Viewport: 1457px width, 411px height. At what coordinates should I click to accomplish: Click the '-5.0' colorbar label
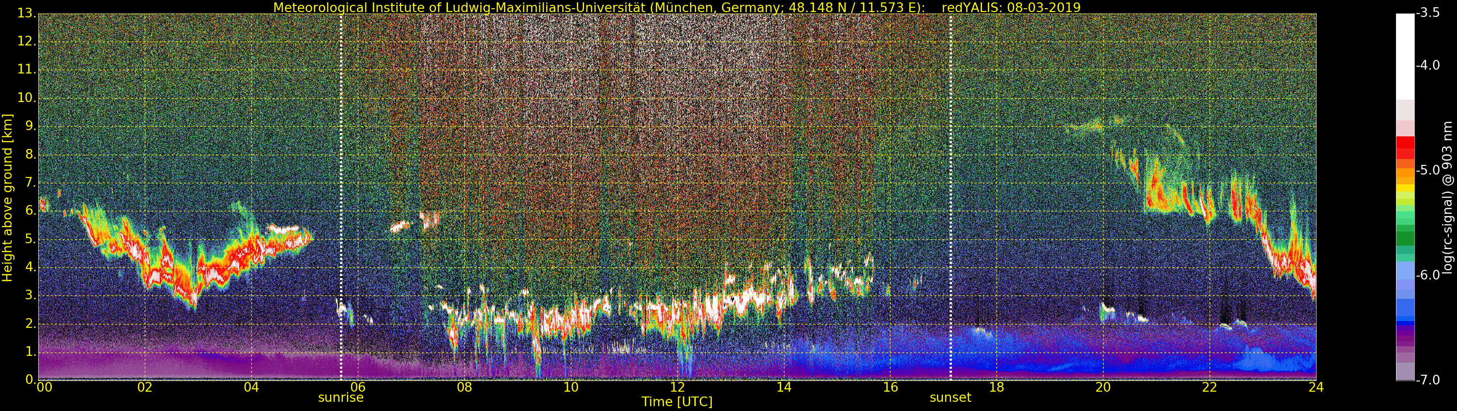1427,170
